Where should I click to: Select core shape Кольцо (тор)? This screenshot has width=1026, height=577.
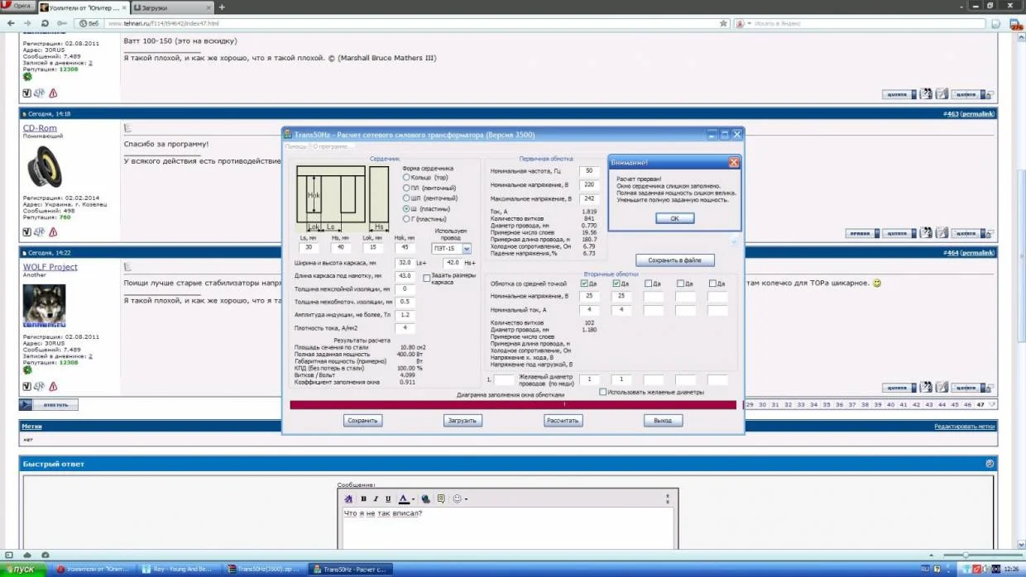(406, 177)
